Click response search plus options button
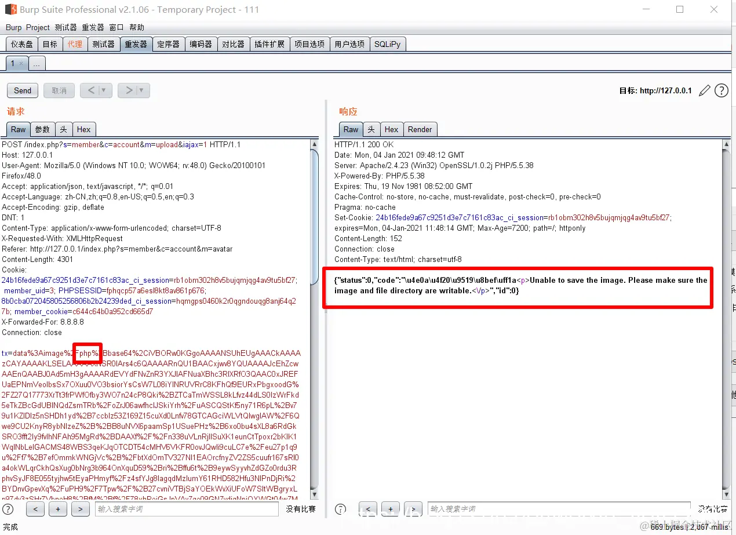This screenshot has width=736, height=535. pos(391,509)
